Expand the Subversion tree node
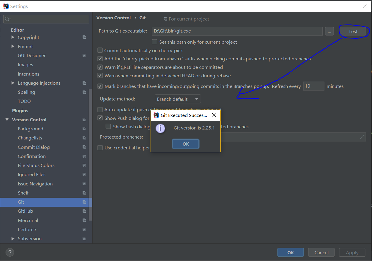Viewport: 372px width, 261px height. (13, 238)
